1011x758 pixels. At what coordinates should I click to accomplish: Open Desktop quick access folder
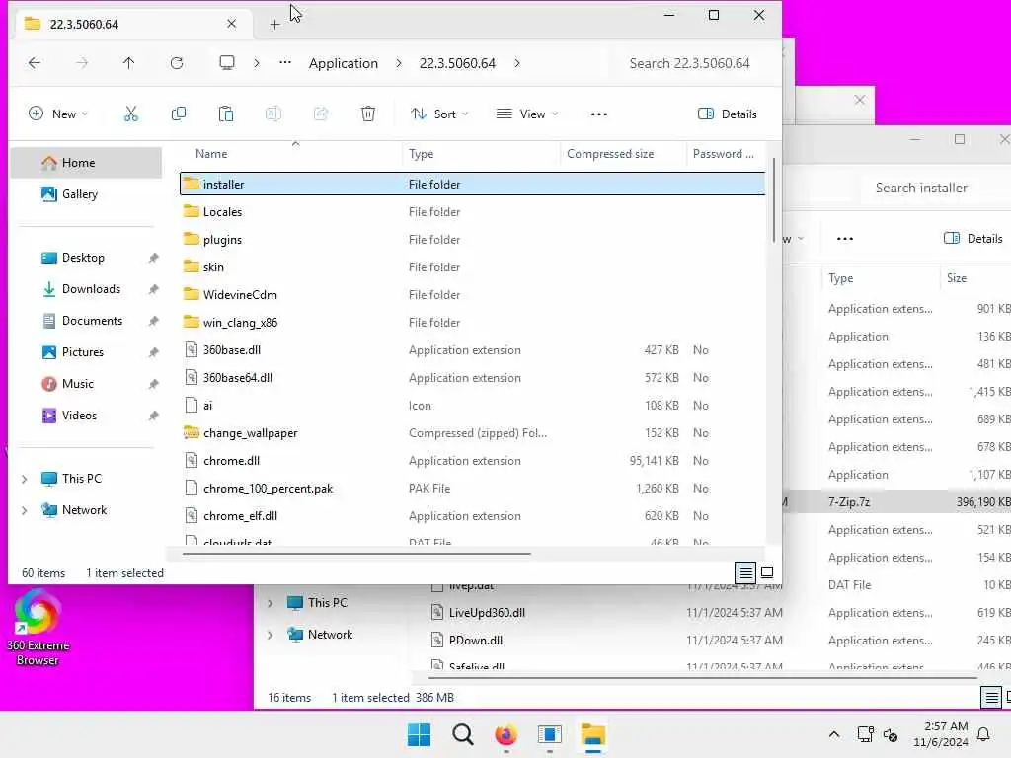(83, 258)
